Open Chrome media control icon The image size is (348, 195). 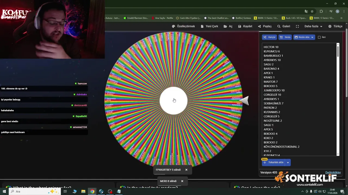pos(331,11)
